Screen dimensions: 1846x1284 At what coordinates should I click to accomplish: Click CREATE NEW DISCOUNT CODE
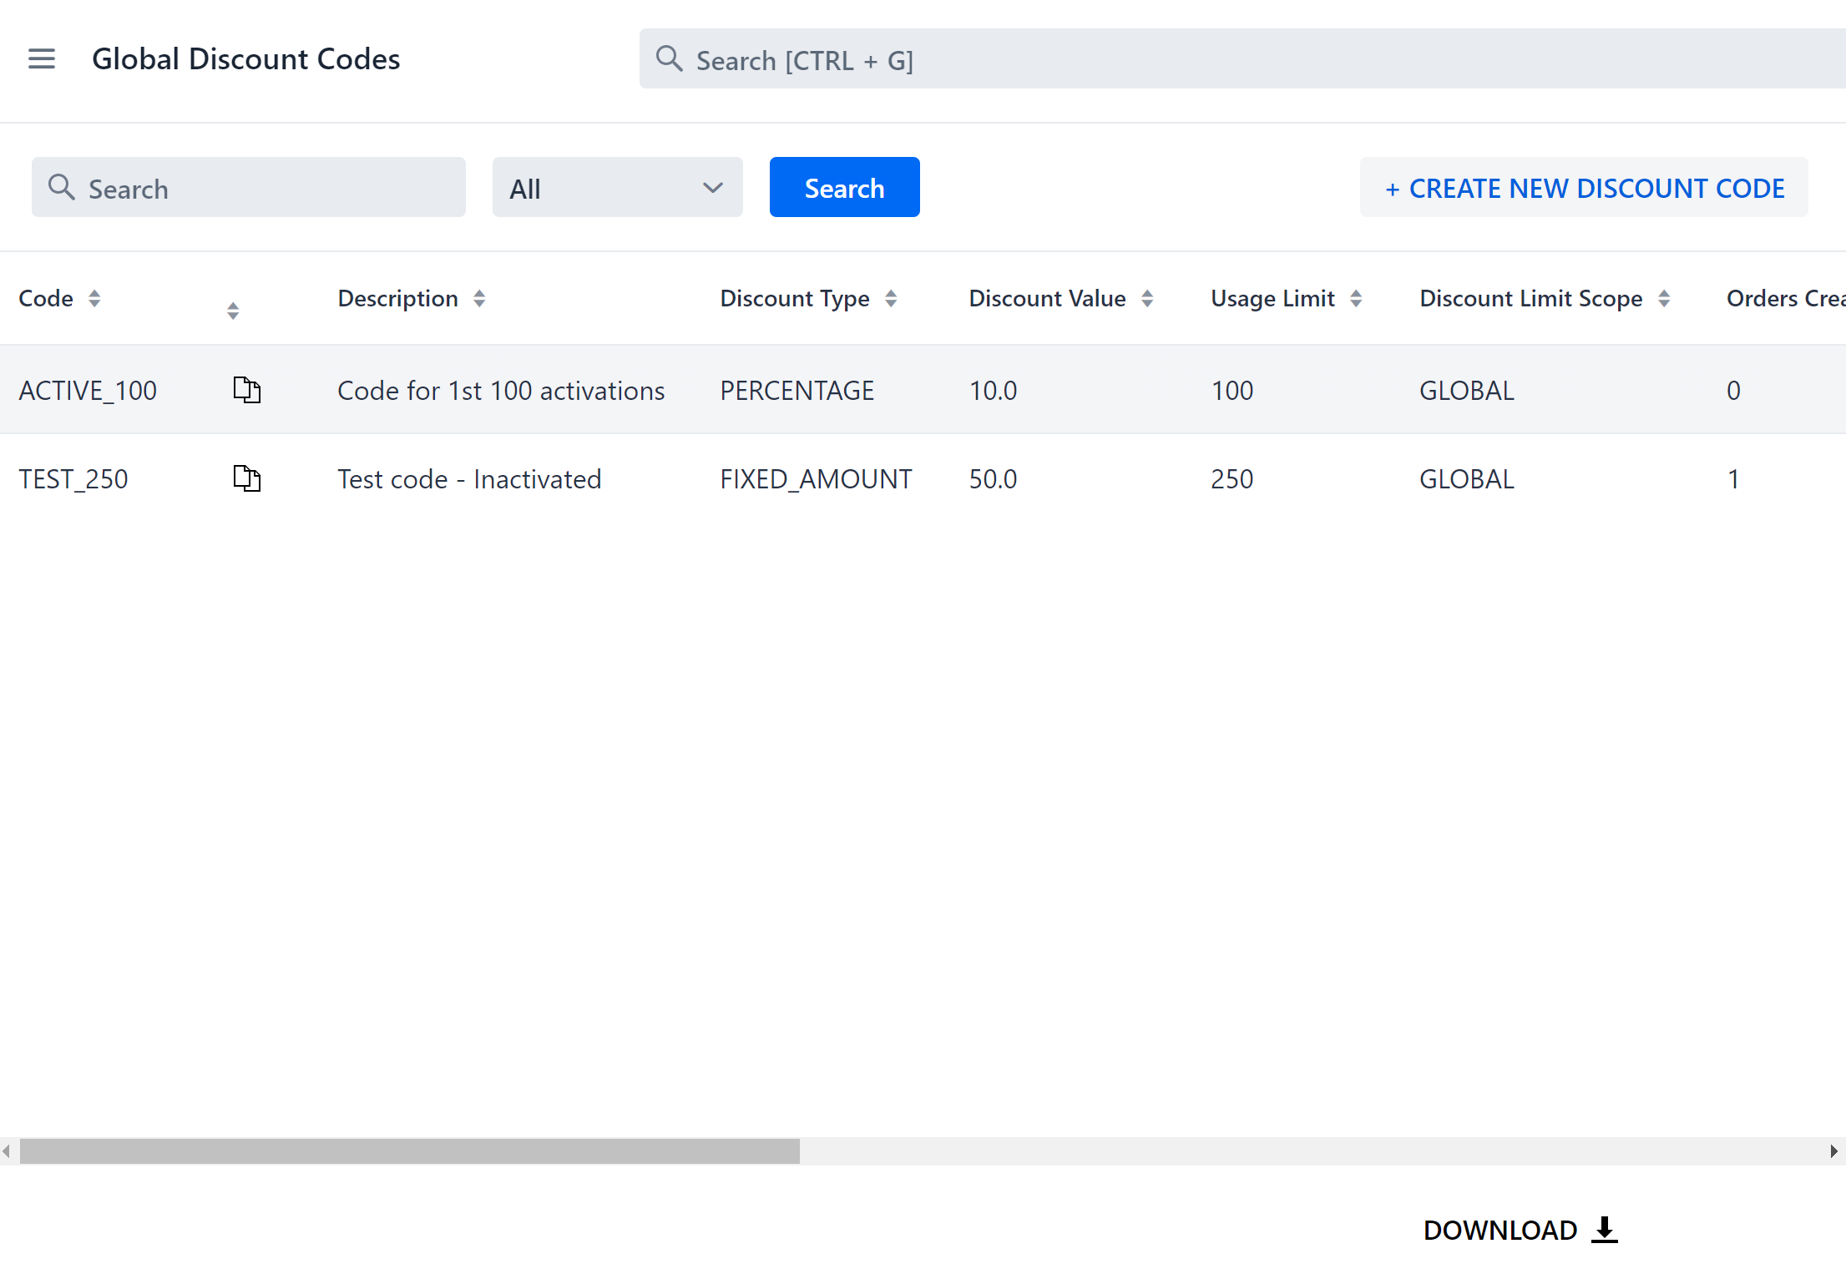(1584, 187)
